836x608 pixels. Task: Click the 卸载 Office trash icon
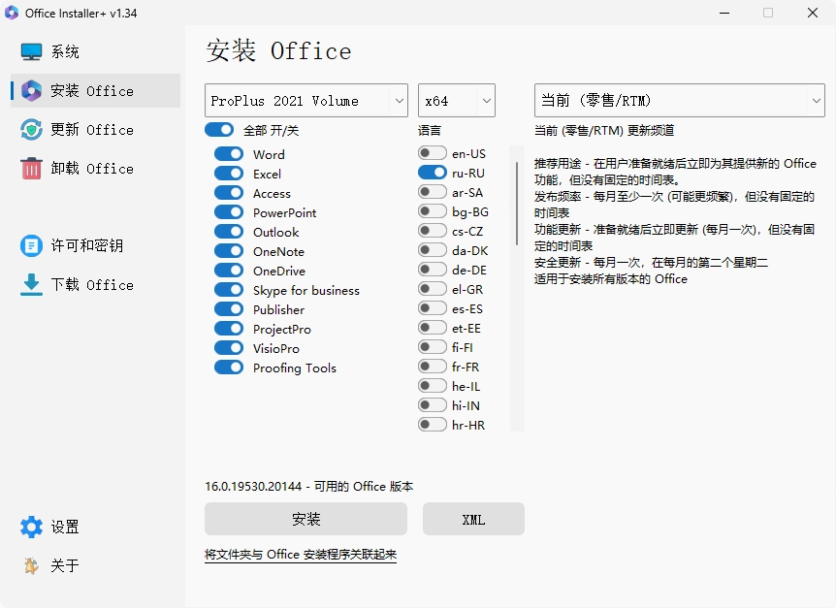29,168
